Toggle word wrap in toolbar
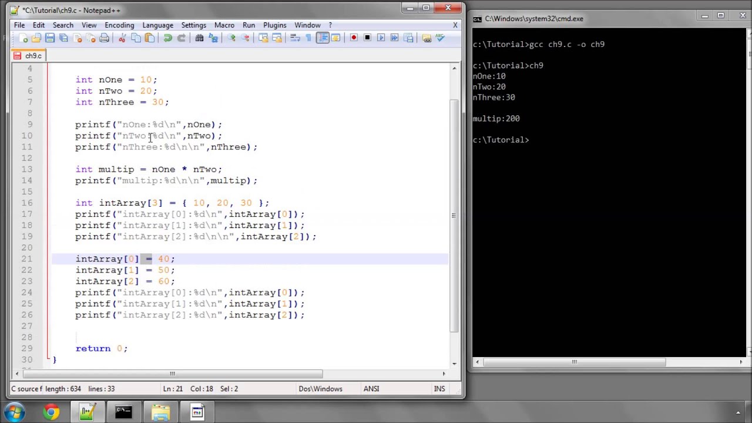Viewport: 752px width, 423px height. (295, 38)
